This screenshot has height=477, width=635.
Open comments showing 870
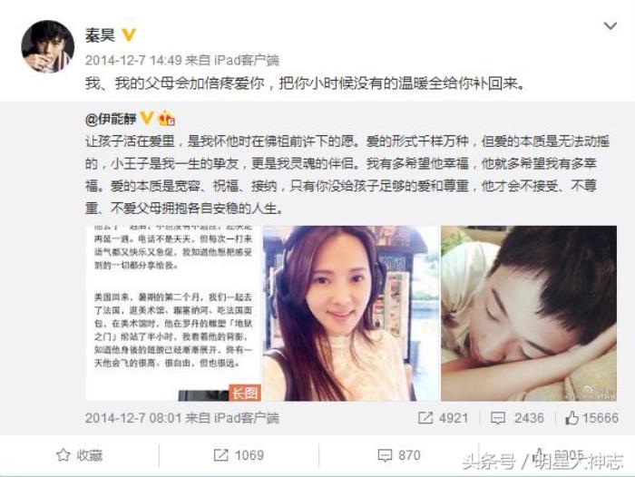[399, 455]
